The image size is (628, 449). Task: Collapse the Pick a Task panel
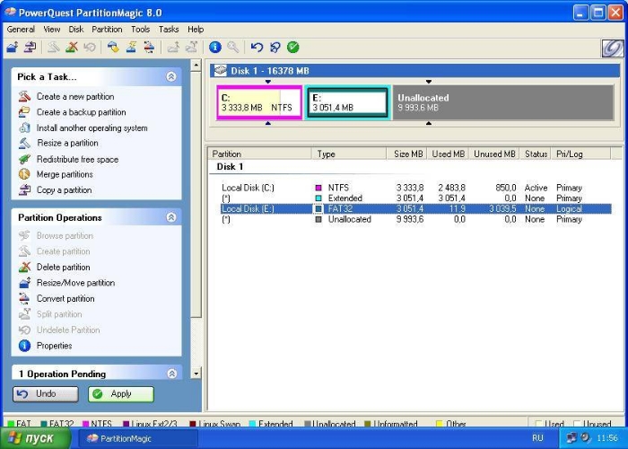pyautogui.click(x=171, y=77)
